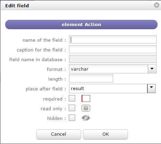
Task: Click into the caption for the field box
Action: pyautogui.click(x=113, y=49)
